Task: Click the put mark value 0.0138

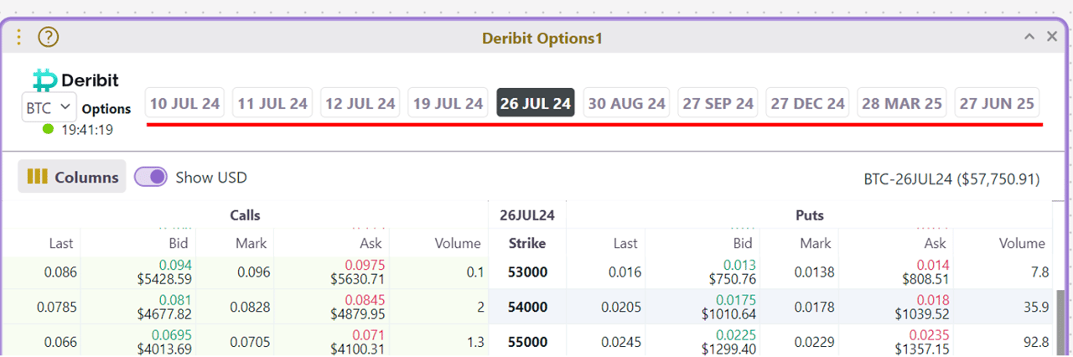Action: tap(813, 272)
